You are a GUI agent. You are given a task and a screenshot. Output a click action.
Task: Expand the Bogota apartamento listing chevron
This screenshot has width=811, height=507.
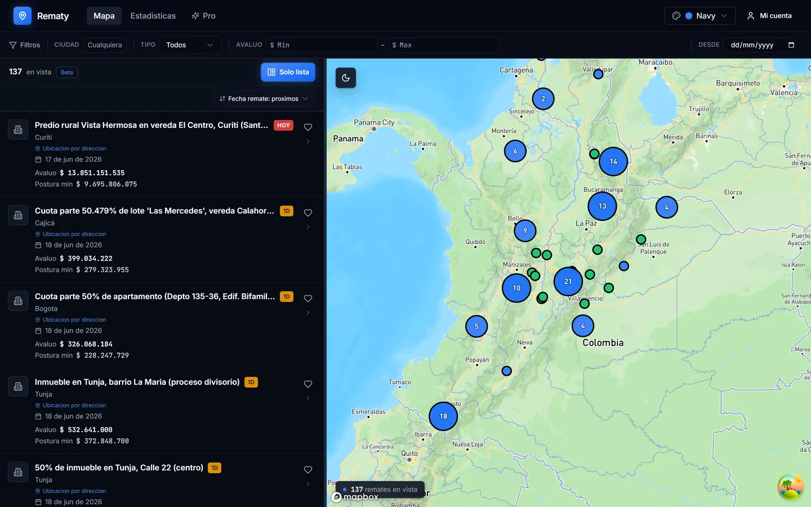click(x=308, y=313)
